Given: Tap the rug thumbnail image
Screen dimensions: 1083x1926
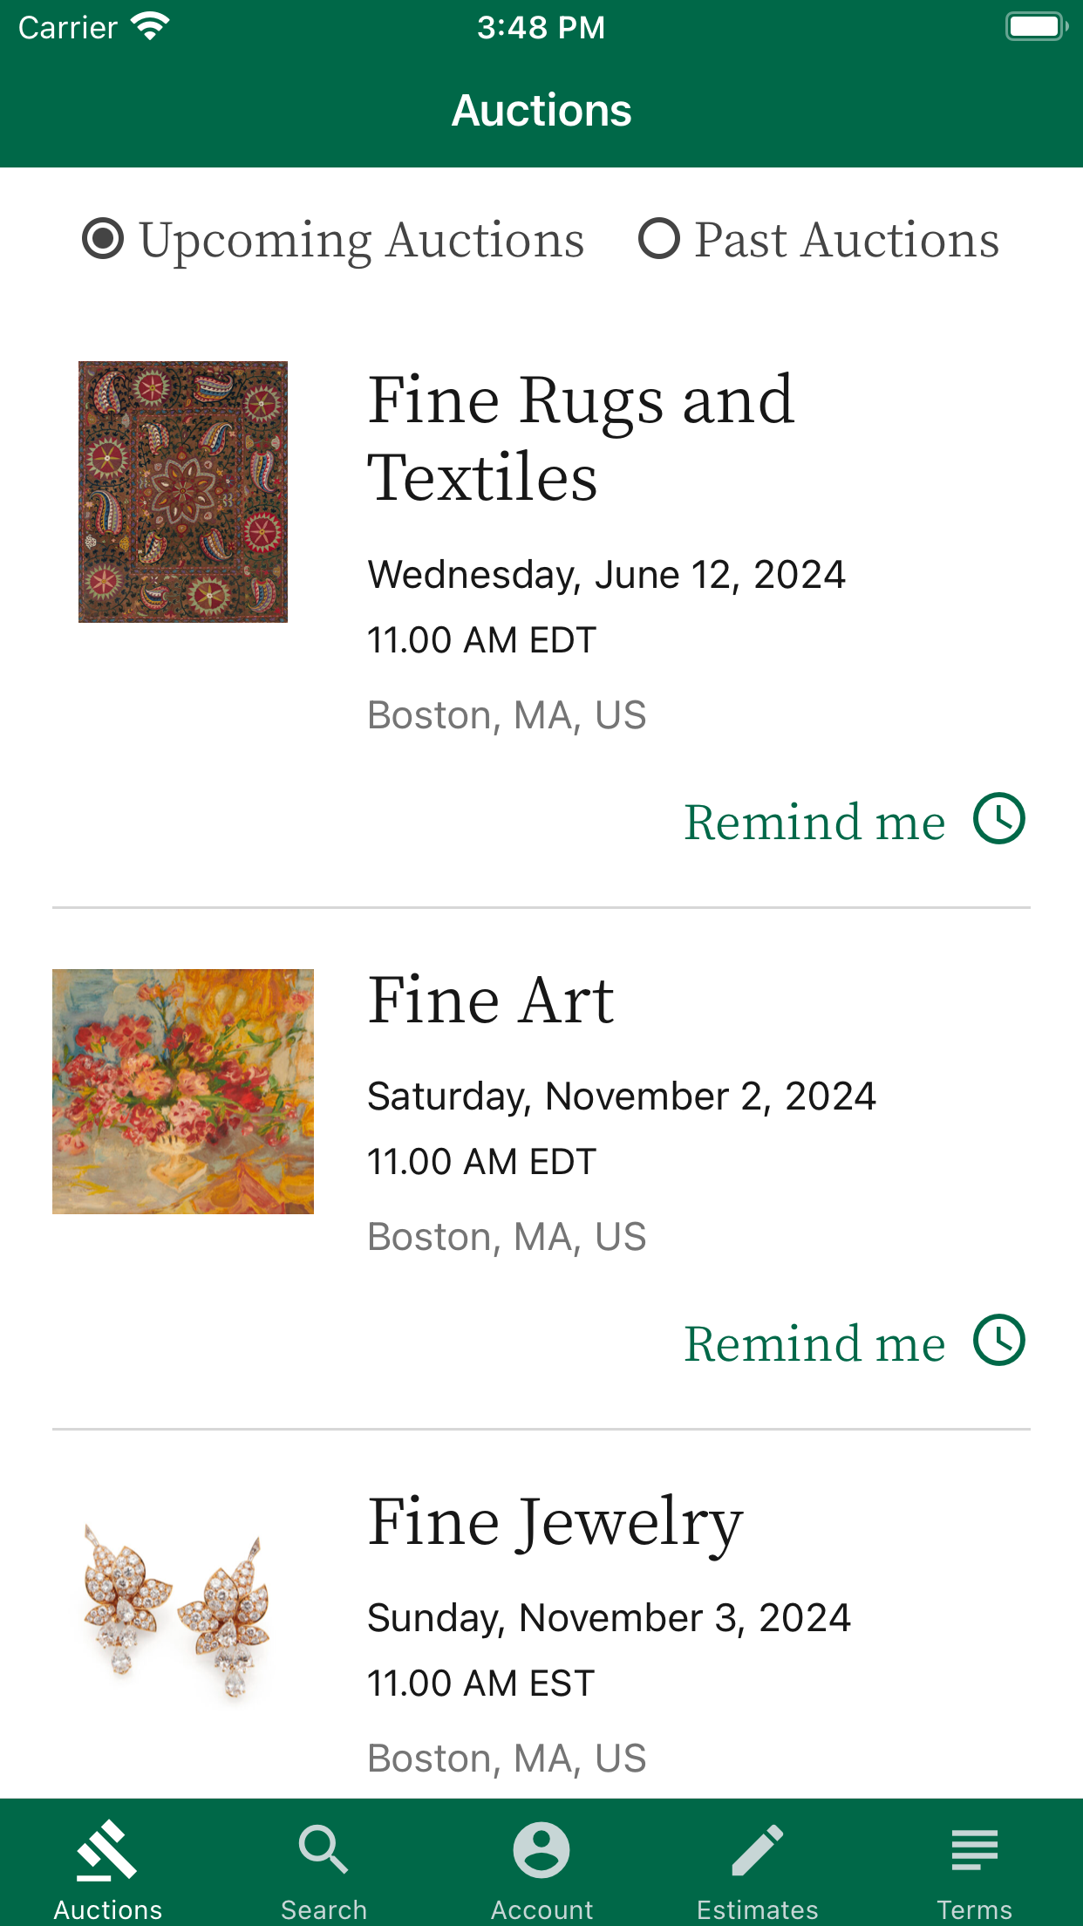Looking at the screenshot, I should click(x=183, y=491).
